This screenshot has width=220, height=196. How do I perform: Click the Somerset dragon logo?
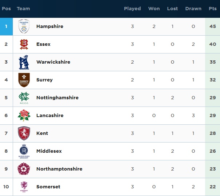24,187
